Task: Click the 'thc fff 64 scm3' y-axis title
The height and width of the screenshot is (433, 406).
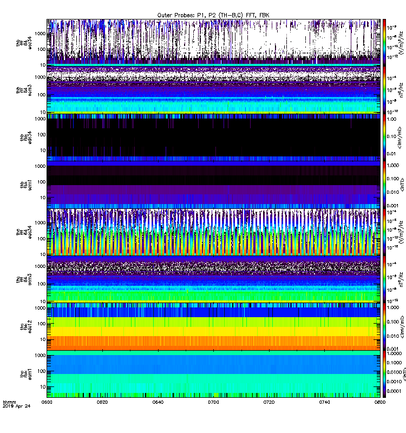Action: (24, 279)
